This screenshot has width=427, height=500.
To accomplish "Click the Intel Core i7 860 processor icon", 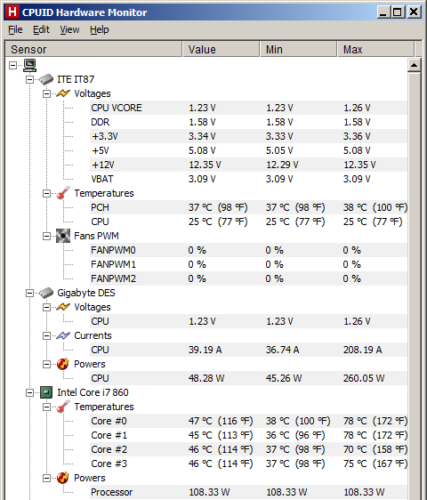I will click(46, 392).
